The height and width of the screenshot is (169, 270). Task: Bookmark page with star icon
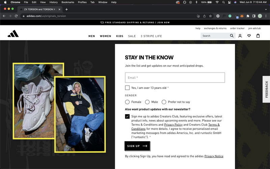(x=210, y=16)
